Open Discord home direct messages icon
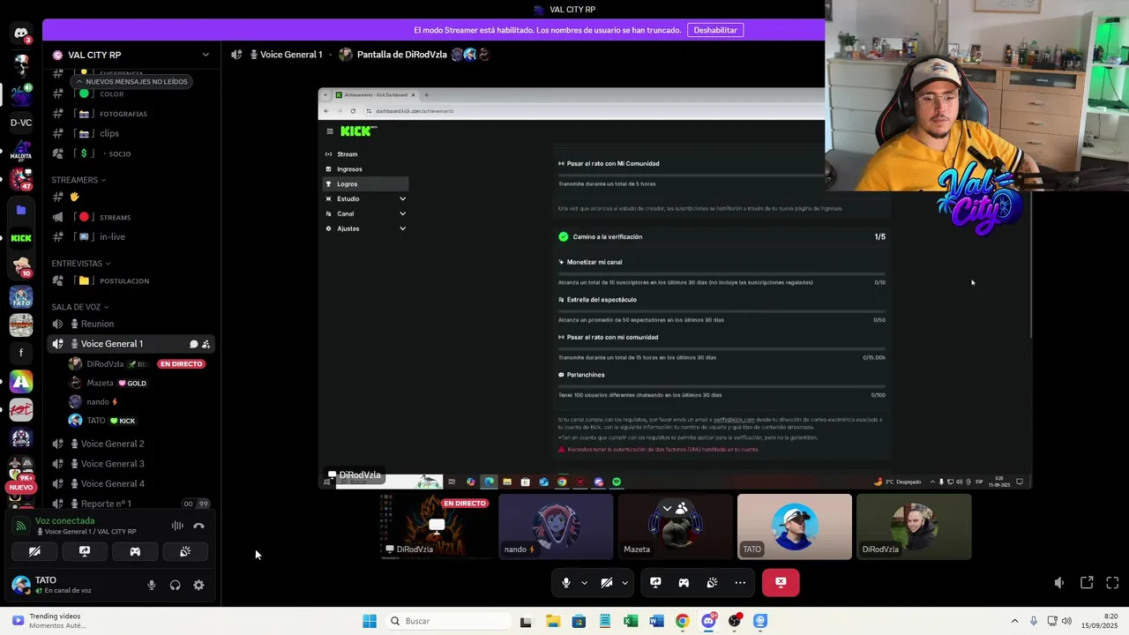Viewport: 1129px width, 635px height. point(21,34)
